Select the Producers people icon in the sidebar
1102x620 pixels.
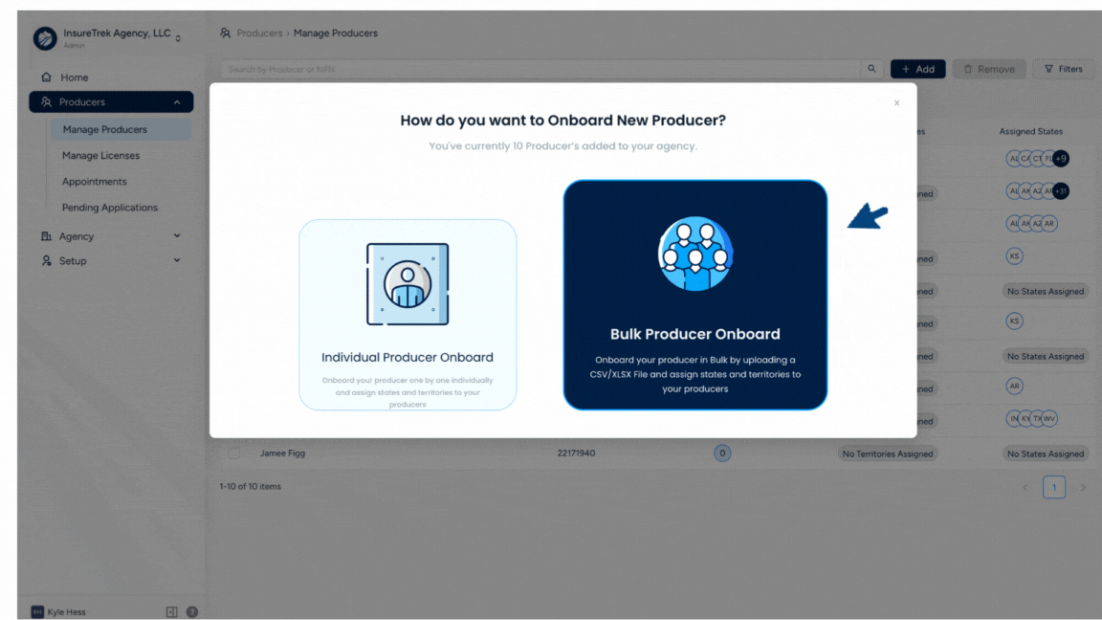[x=46, y=101]
